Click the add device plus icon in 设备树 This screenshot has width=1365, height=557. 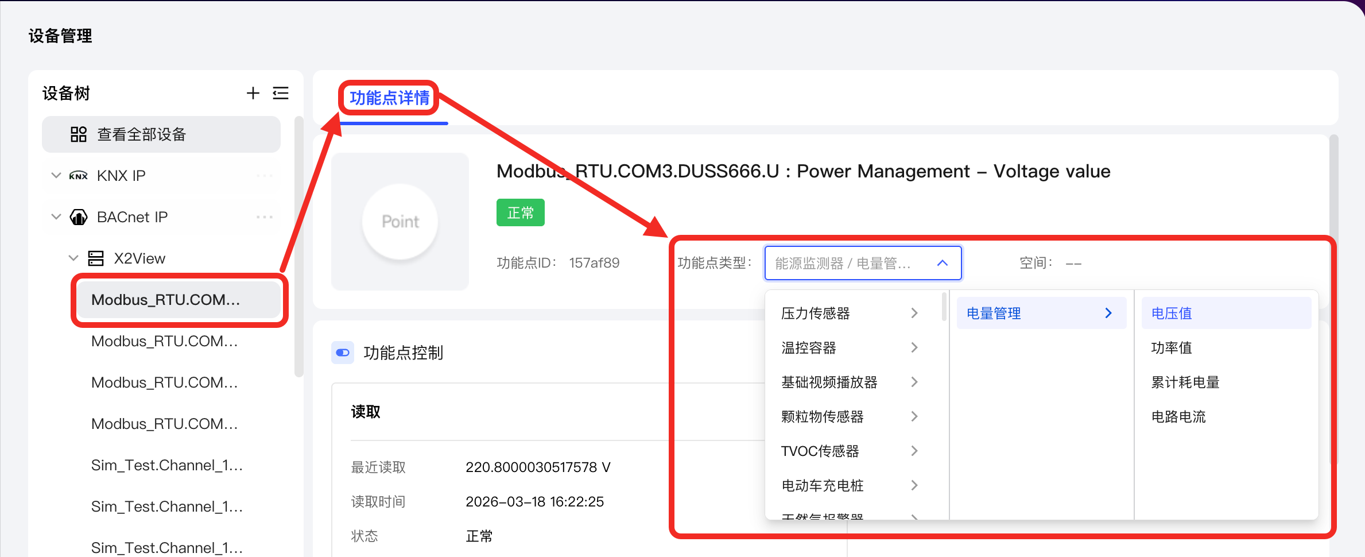(253, 92)
